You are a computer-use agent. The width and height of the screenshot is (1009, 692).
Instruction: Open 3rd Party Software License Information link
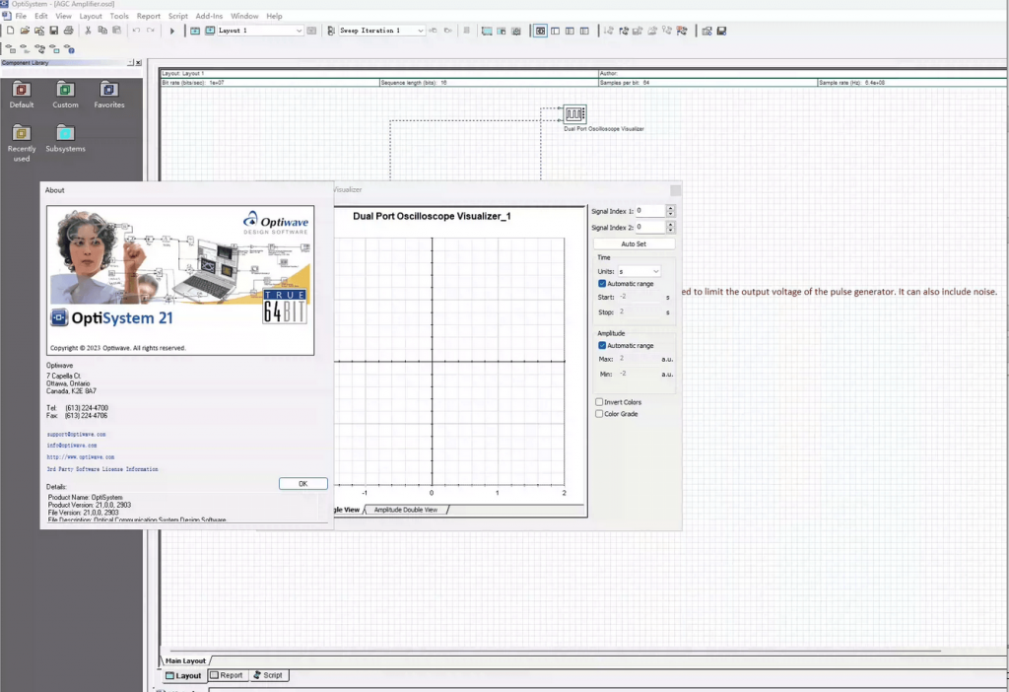point(102,469)
